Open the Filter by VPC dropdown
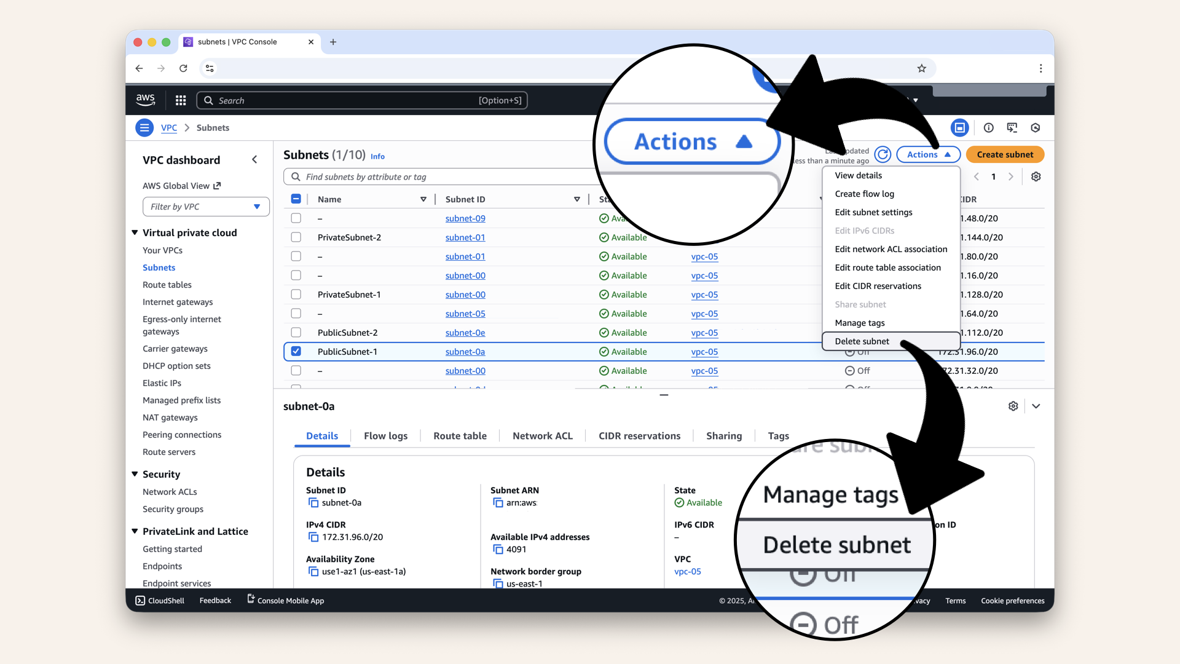 206,207
